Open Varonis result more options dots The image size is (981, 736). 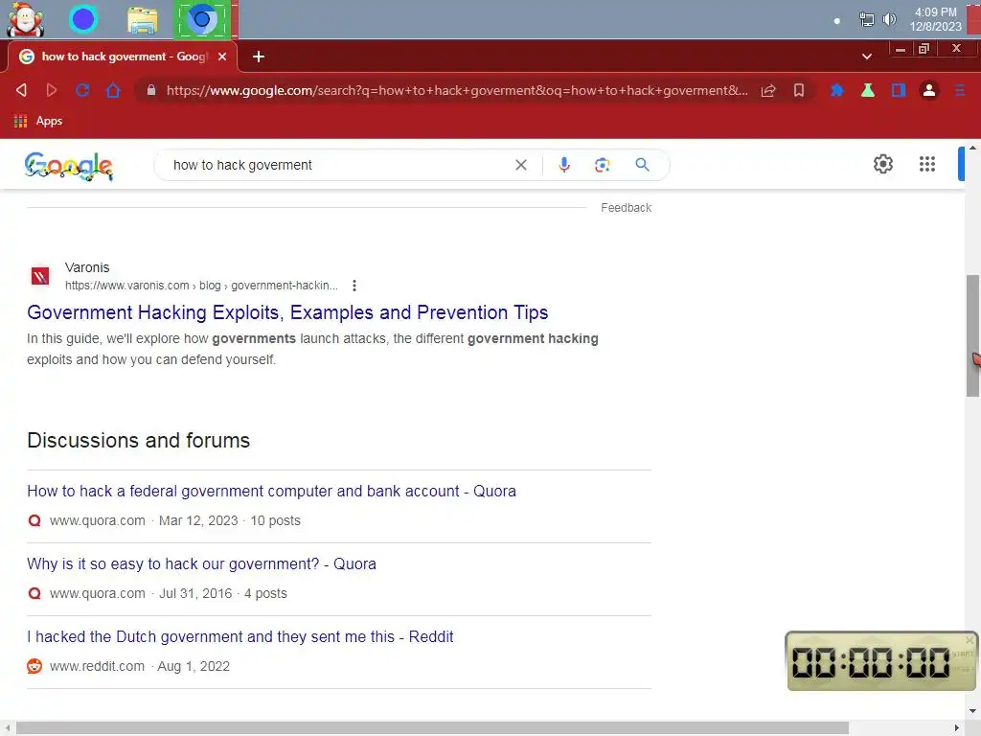[354, 286]
